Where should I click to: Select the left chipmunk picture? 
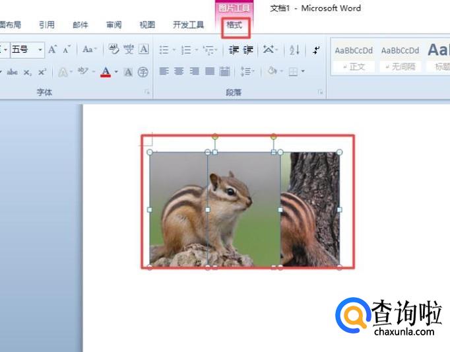(179, 210)
